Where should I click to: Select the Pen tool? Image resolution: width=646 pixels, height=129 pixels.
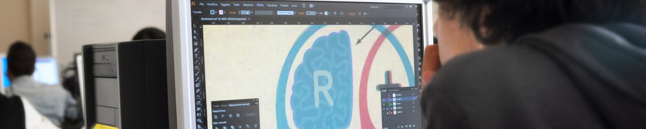coord(196,50)
